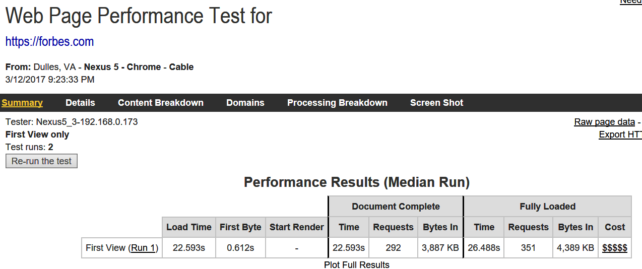
Task: Open the Run 1 link
Action: (143, 248)
